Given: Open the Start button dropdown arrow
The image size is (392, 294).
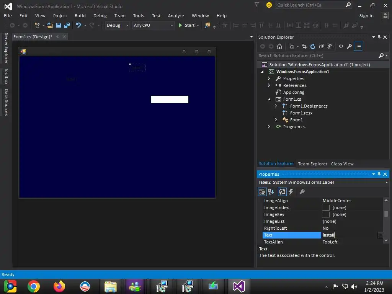Looking at the screenshot, I should tap(198, 25).
